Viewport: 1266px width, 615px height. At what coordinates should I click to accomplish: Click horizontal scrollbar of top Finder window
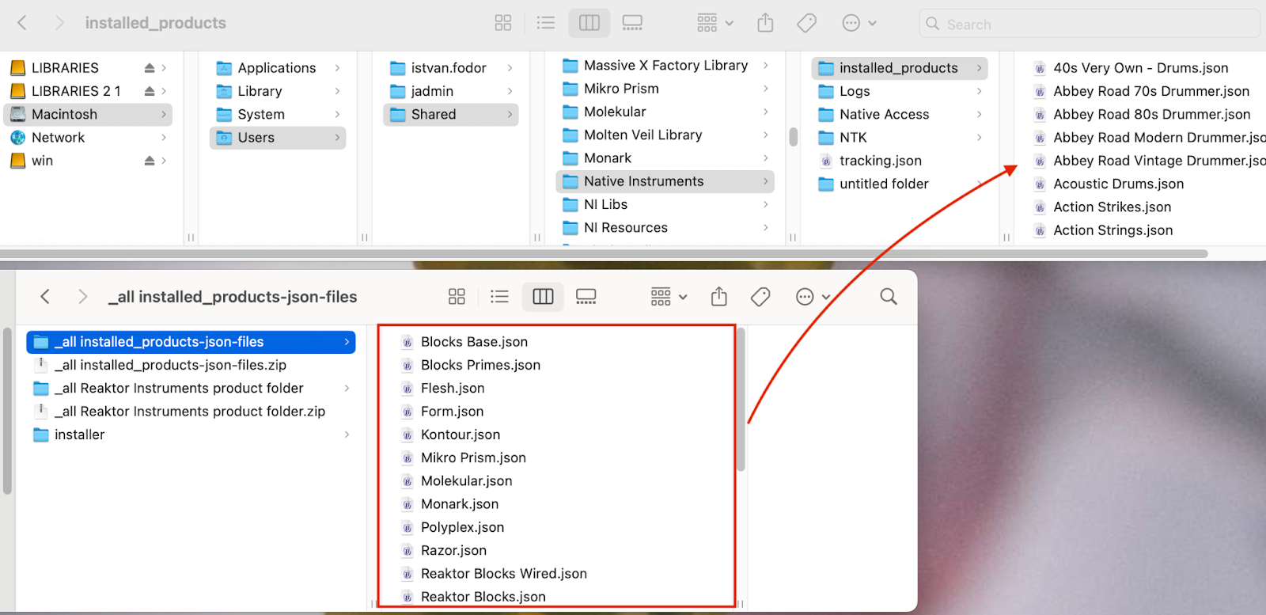pyautogui.click(x=604, y=254)
